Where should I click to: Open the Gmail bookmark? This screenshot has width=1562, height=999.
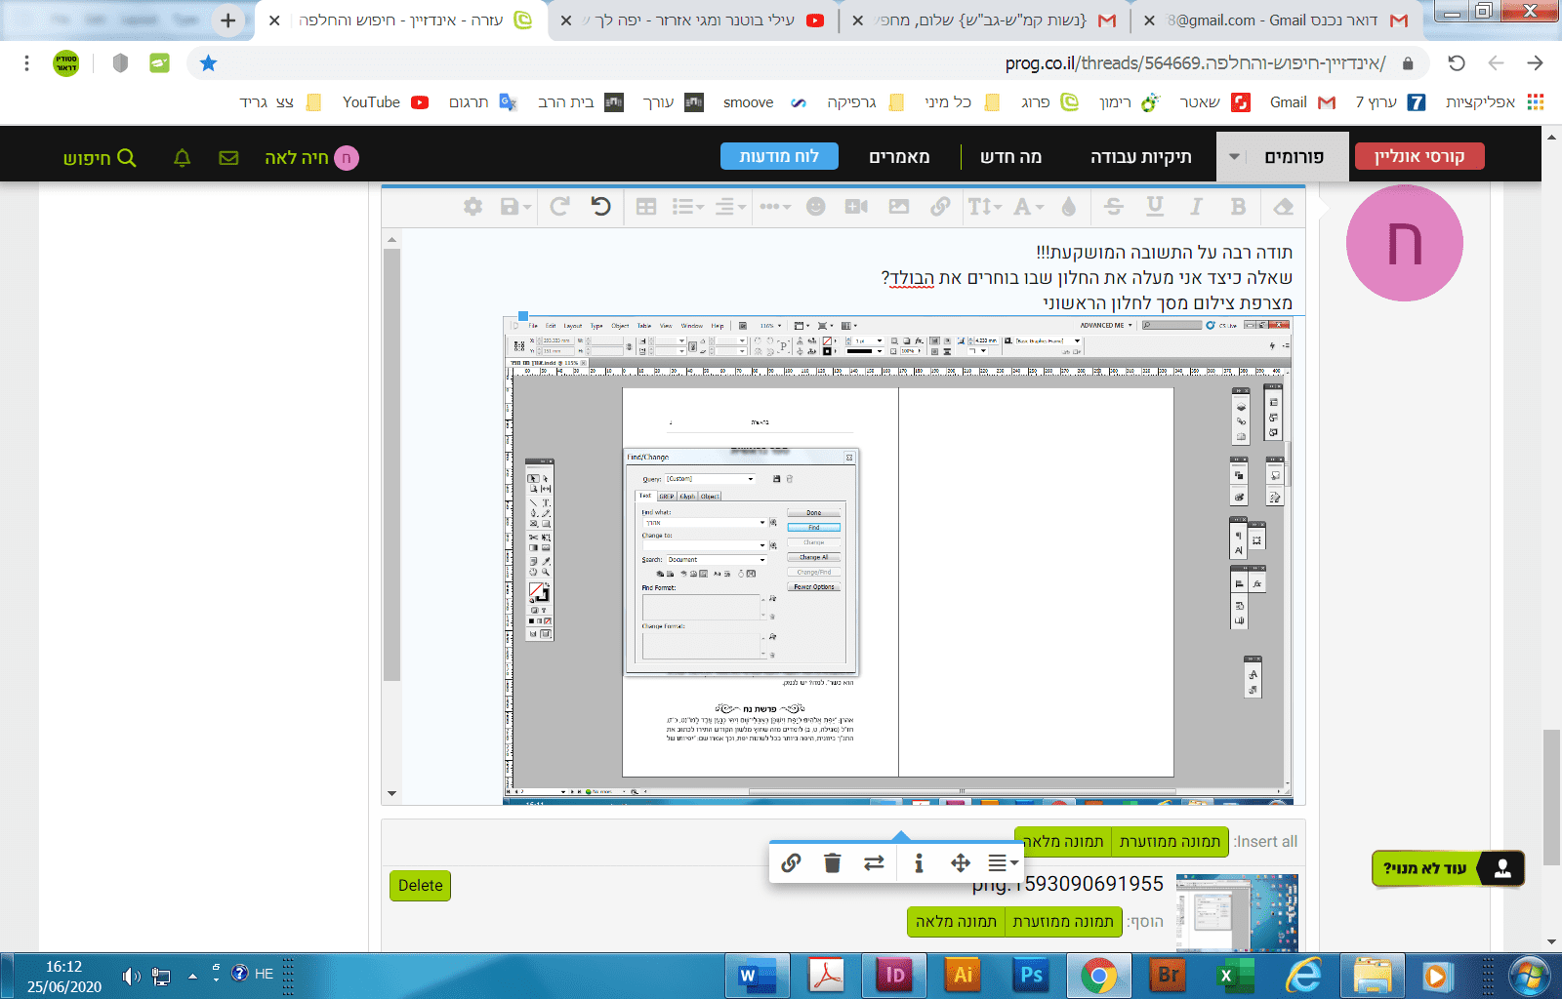coord(1300,101)
